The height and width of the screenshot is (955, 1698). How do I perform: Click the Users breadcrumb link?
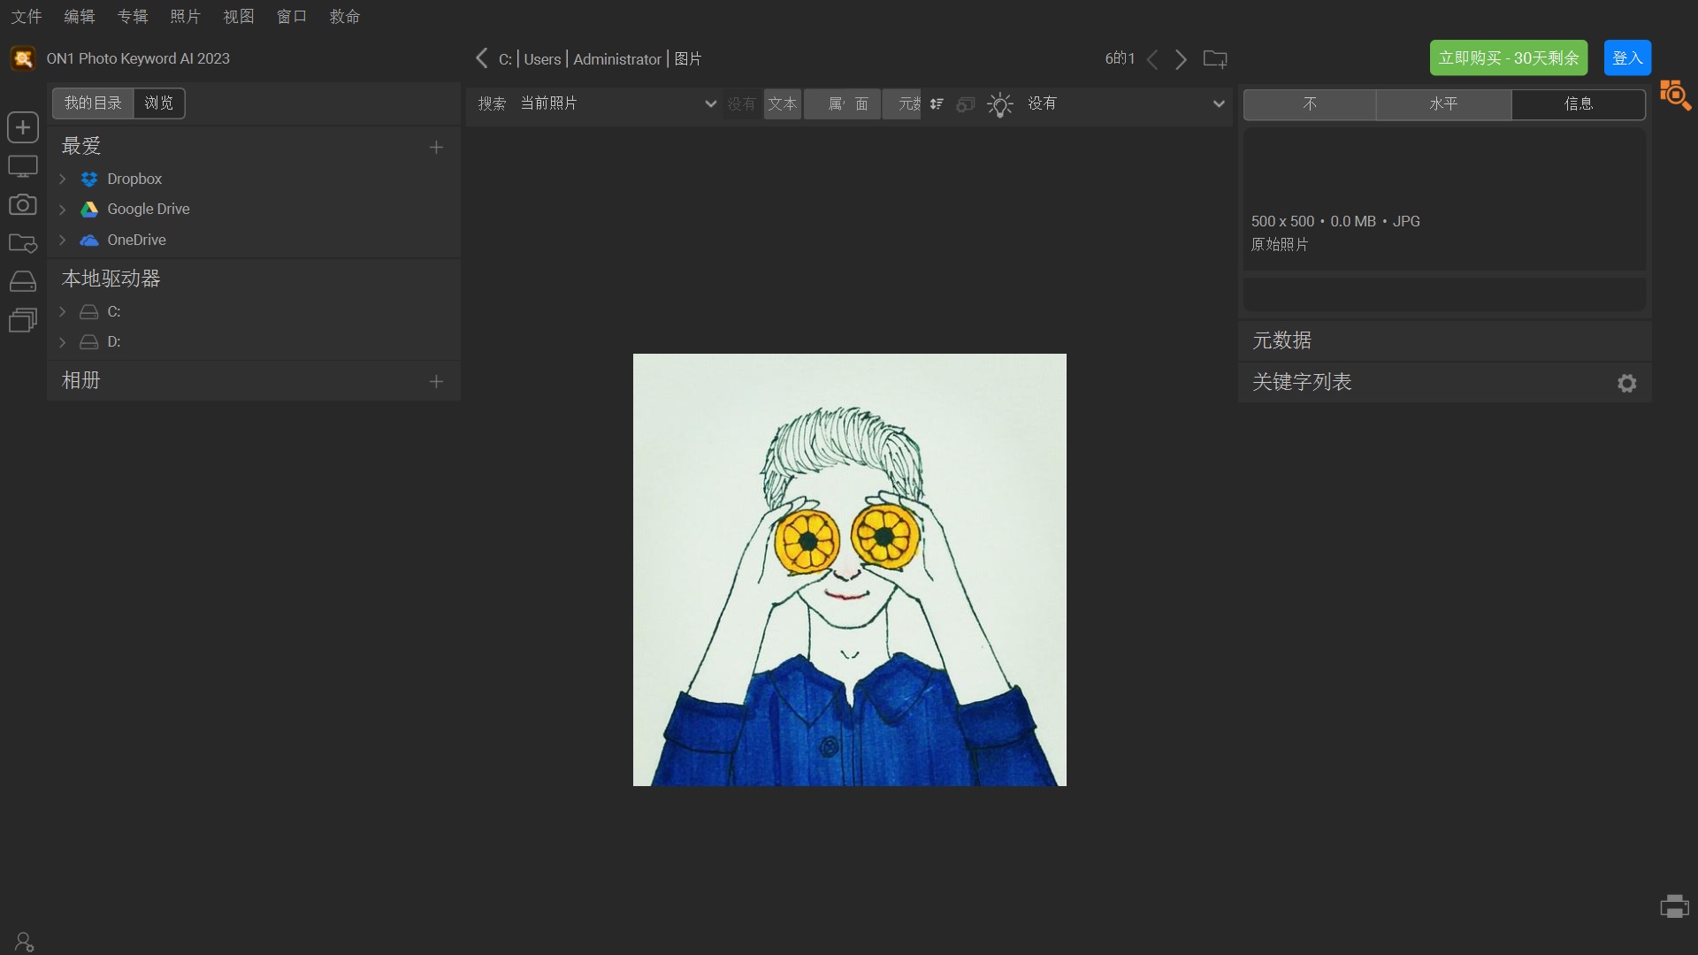point(542,59)
